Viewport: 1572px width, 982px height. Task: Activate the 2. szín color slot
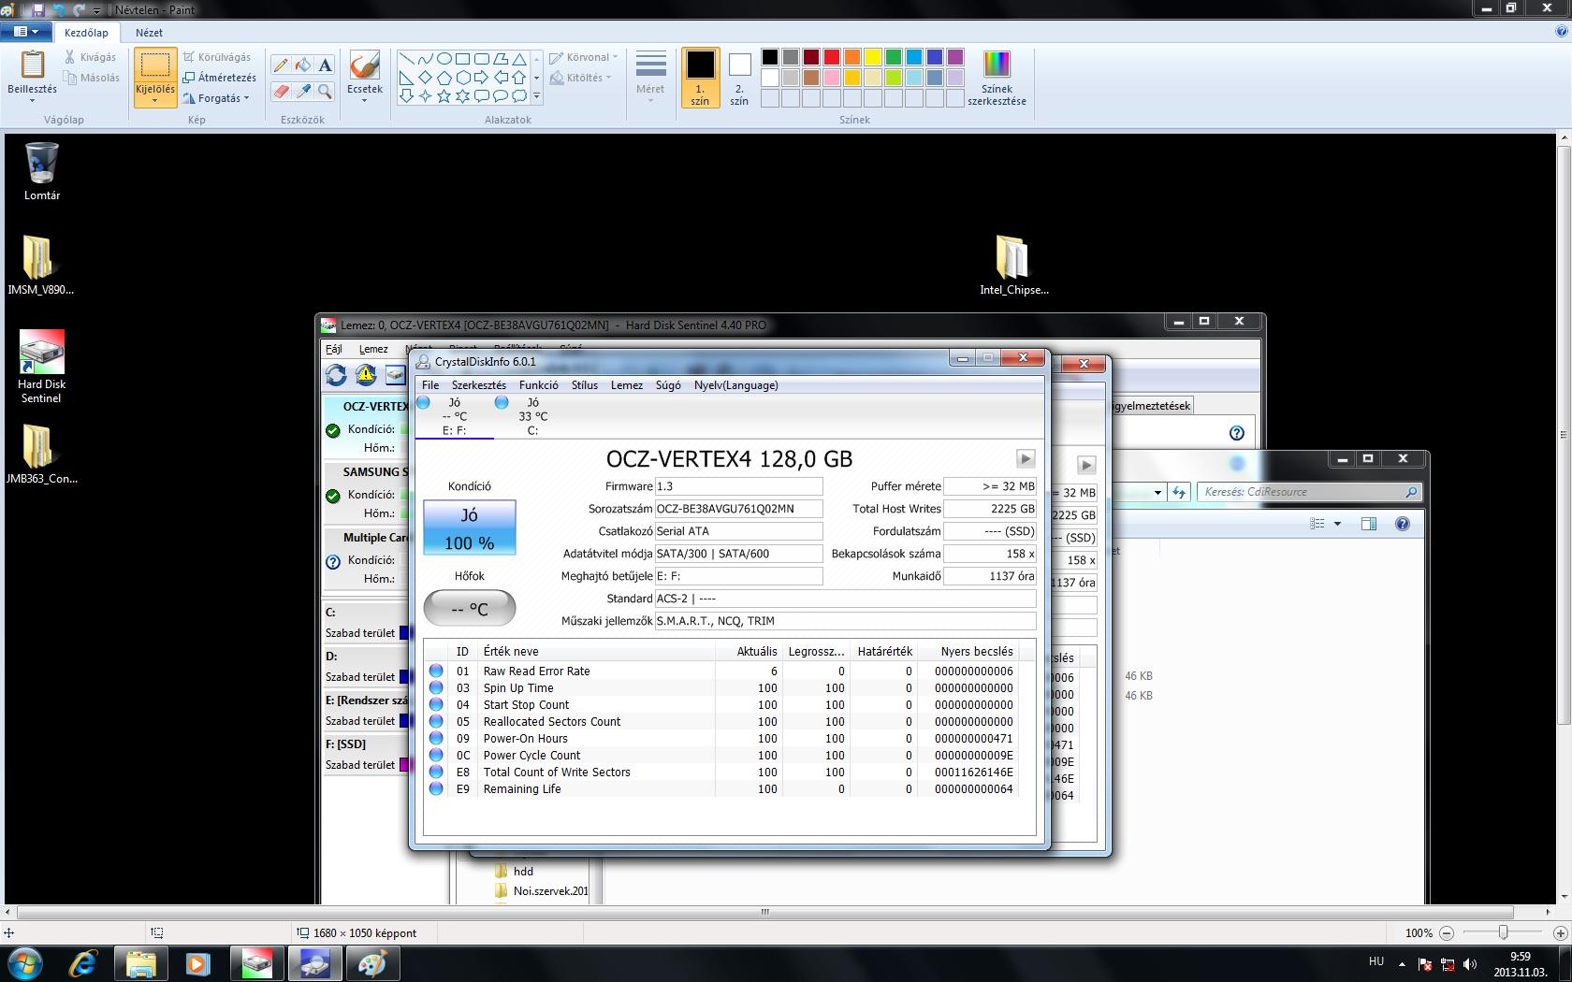(739, 78)
